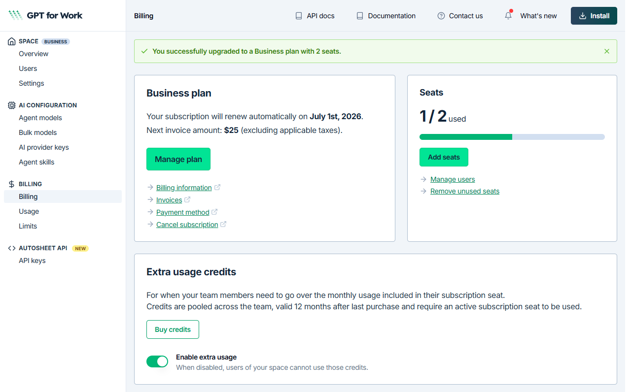
Task: Click the NEW badge next to Autosheet API
Action: tap(80, 248)
